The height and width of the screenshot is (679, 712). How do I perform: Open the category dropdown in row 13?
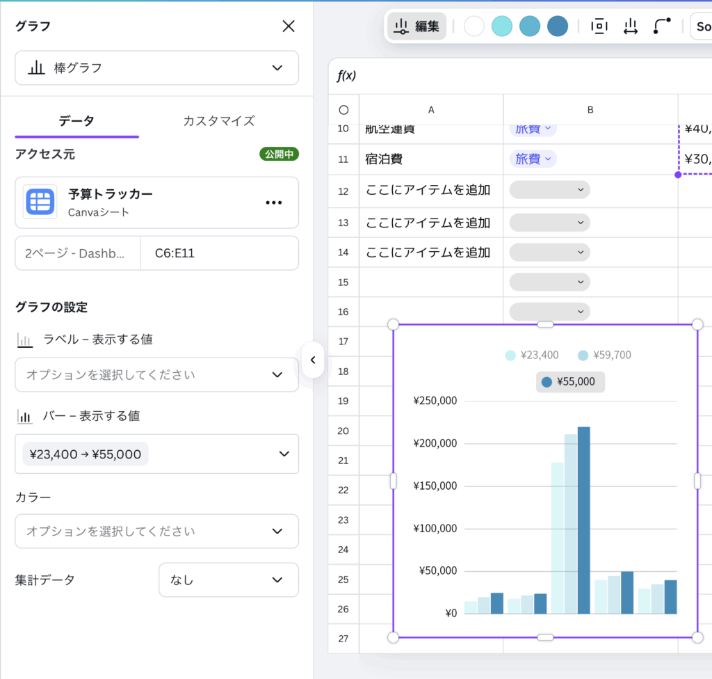pyautogui.click(x=550, y=223)
